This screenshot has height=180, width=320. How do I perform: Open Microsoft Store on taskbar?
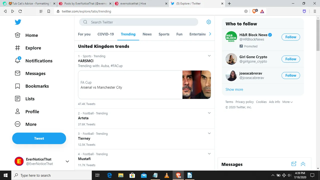pos(132,175)
